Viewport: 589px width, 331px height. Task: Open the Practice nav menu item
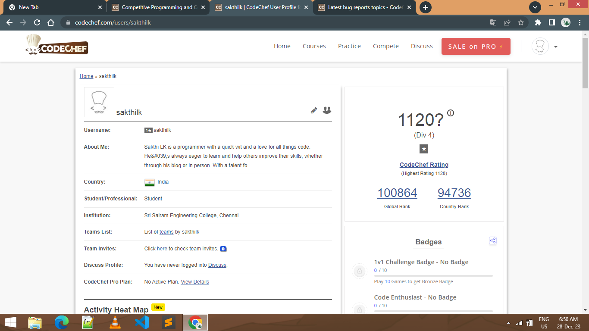(x=349, y=46)
